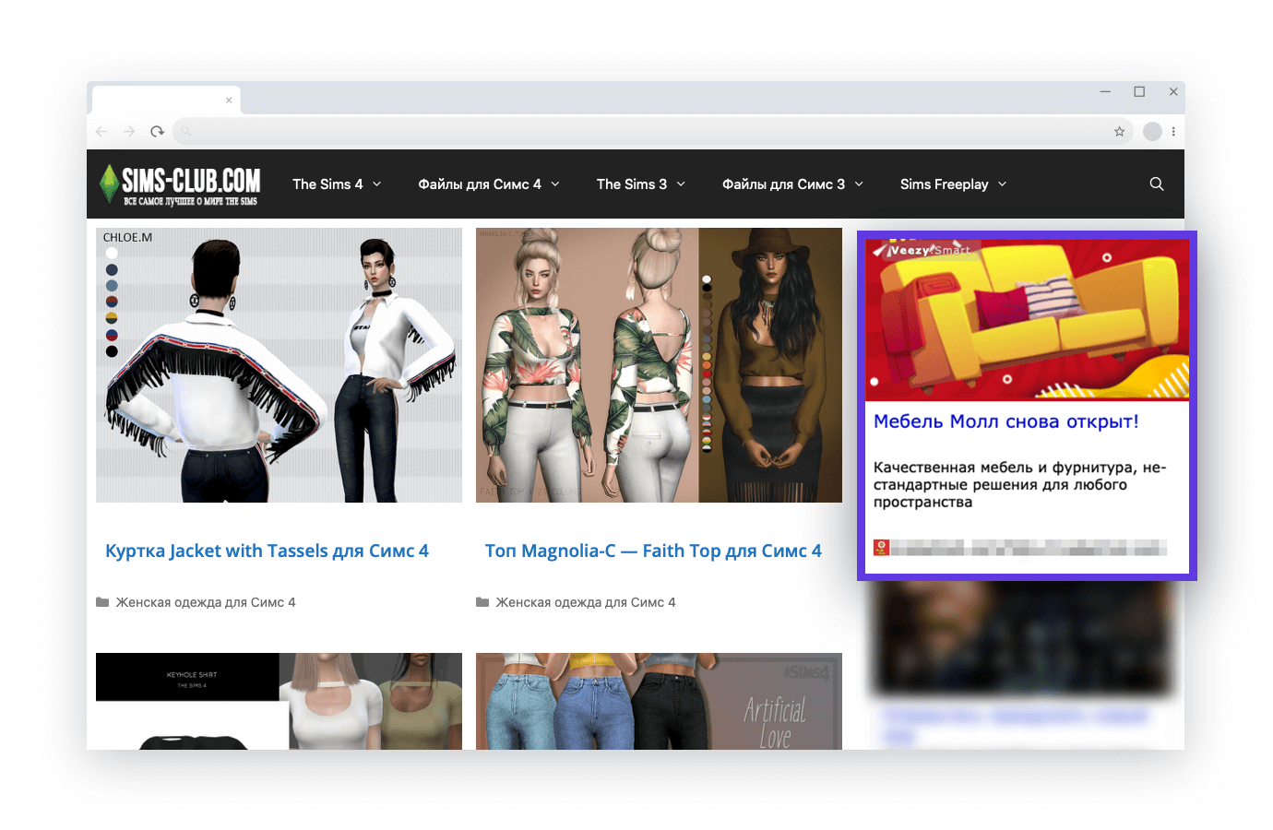Go back using browser back arrow
The height and width of the screenshot is (830, 1273).
[101, 132]
